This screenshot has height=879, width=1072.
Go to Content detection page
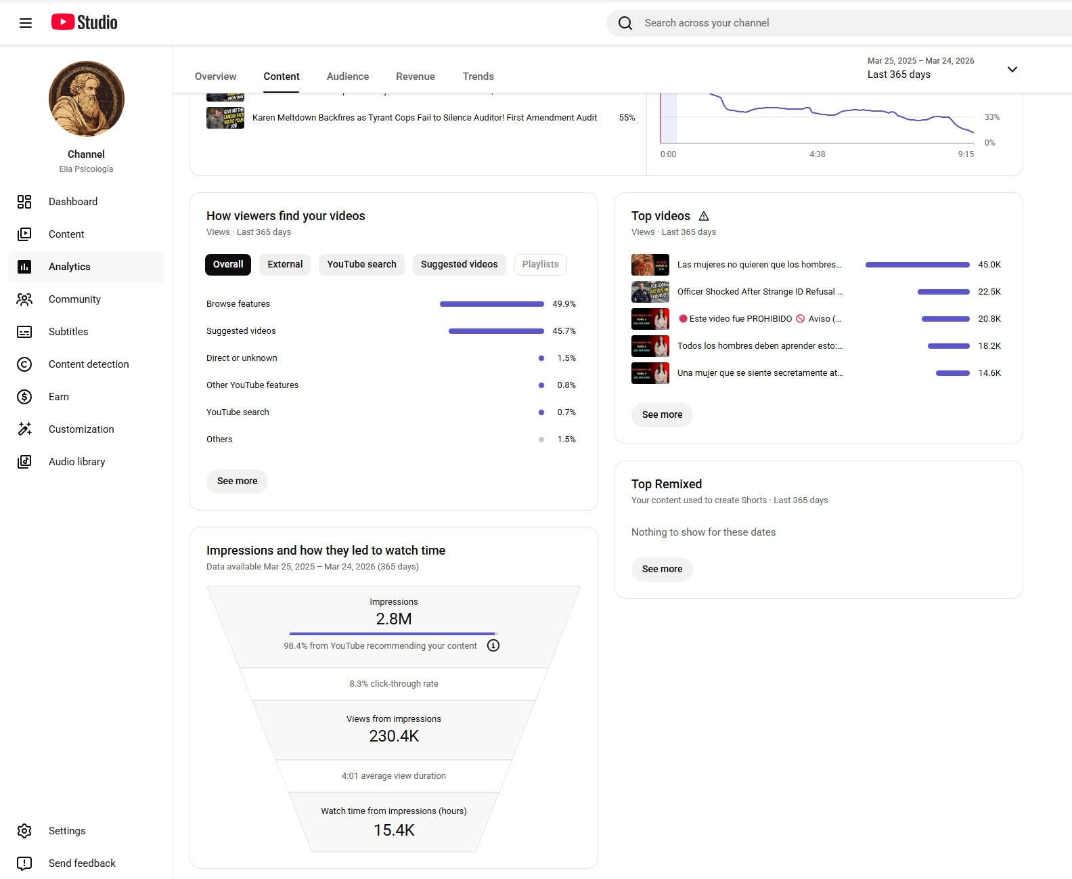(x=88, y=364)
